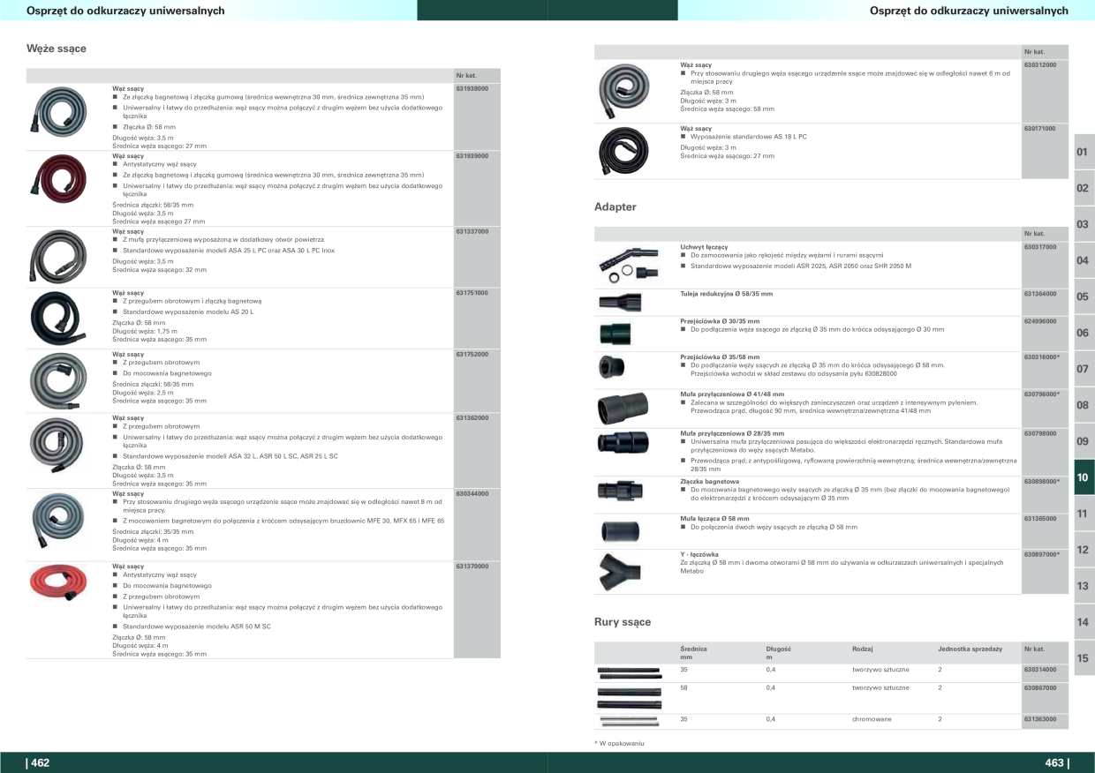Screen dimensions: 1095x773
Task: Open chapter tab 08
Action: 1083,405
